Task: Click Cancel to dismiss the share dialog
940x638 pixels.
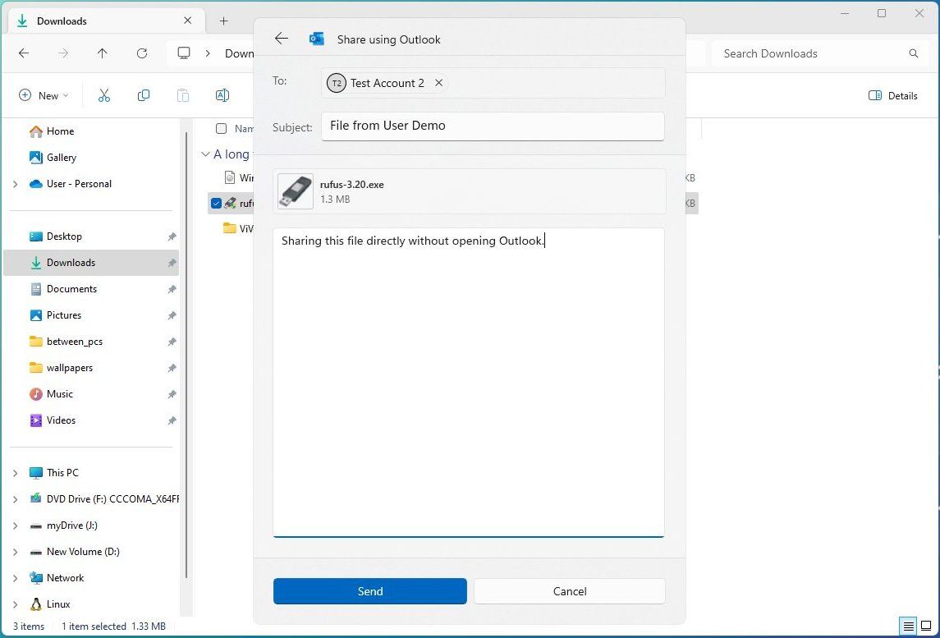Action: [569, 591]
